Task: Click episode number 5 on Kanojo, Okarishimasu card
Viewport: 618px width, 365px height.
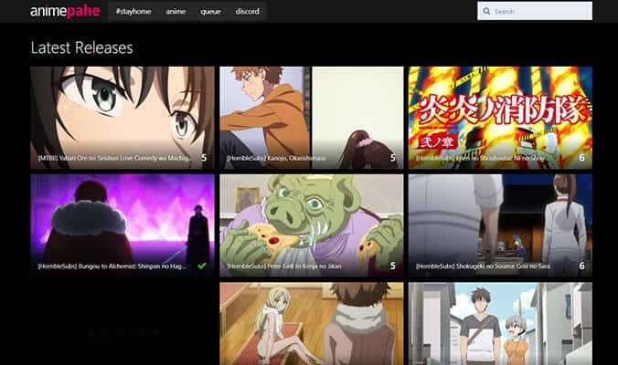Action: 392,158
